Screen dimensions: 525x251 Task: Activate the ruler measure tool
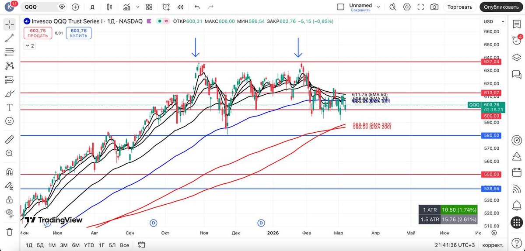coord(9,140)
